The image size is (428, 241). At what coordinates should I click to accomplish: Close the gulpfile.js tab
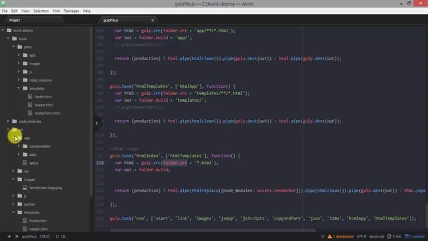[152, 20]
